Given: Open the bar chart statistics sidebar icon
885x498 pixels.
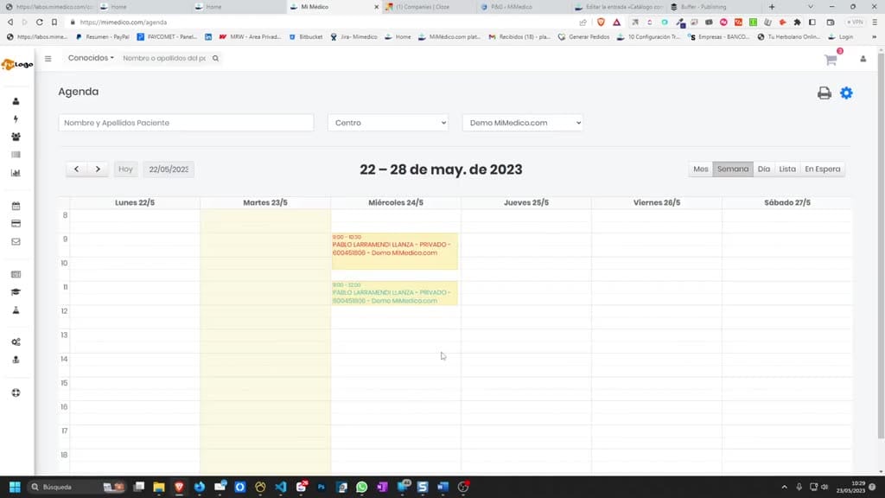Looking at the screenshot, I should (x=16, y=173).
